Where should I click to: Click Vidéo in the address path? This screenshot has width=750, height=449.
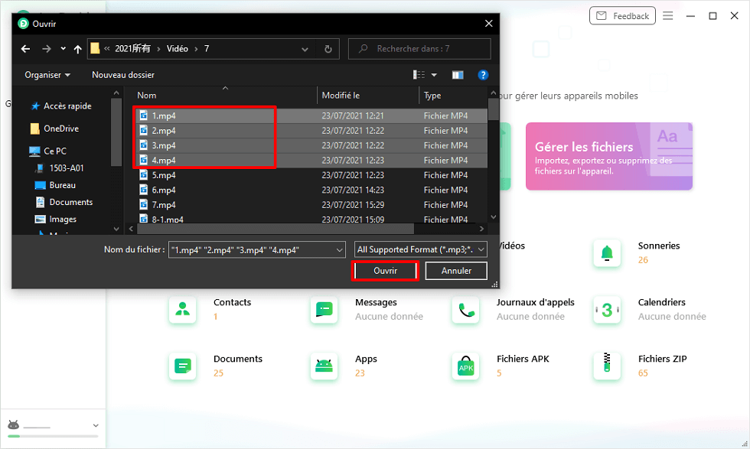[177, 49]
